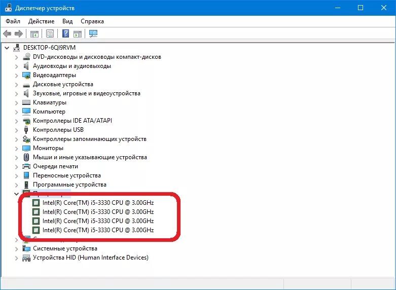Minimize the Диспетчер устройств window
The height and width of the screenshot is (290, 396).
pos(337,8)
